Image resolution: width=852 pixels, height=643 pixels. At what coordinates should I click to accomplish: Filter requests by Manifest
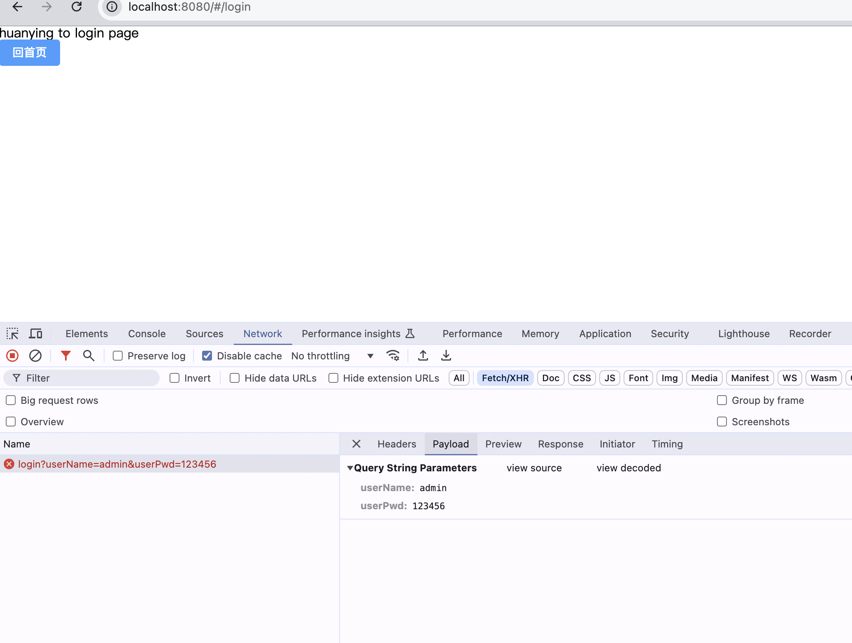point(750,378)
